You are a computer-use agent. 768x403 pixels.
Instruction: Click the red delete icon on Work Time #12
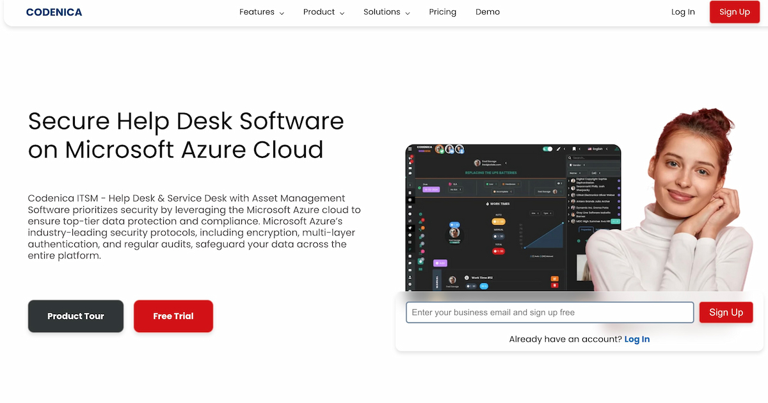(x=554, y=285)
